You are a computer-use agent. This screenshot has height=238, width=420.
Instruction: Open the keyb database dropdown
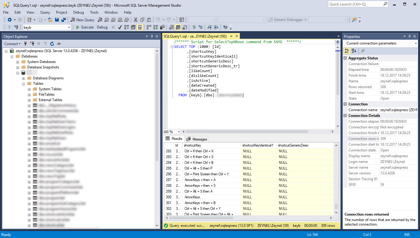tap(69, 27)
